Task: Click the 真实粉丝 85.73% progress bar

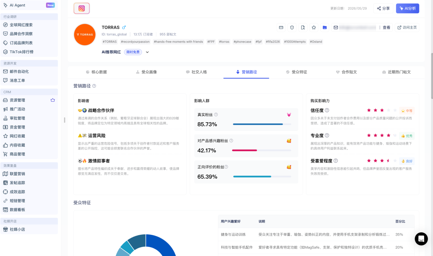Action: 262,124
